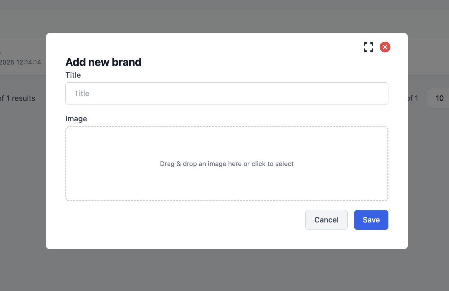
Task: Click the 12:14:14 timestamp in the background row
Action: [28, 63]
